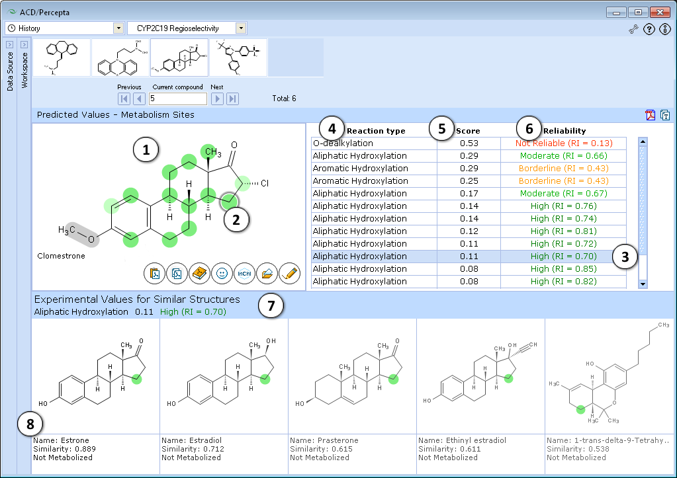Go to next compound arrow
Image resolution: width=677 pixels, height=478 pixels.
[217, 99]
